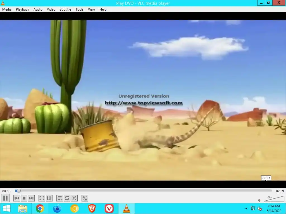Screen dimensions: 286x214
Task: Click the playing video area
Action: (x=143, y=100)
